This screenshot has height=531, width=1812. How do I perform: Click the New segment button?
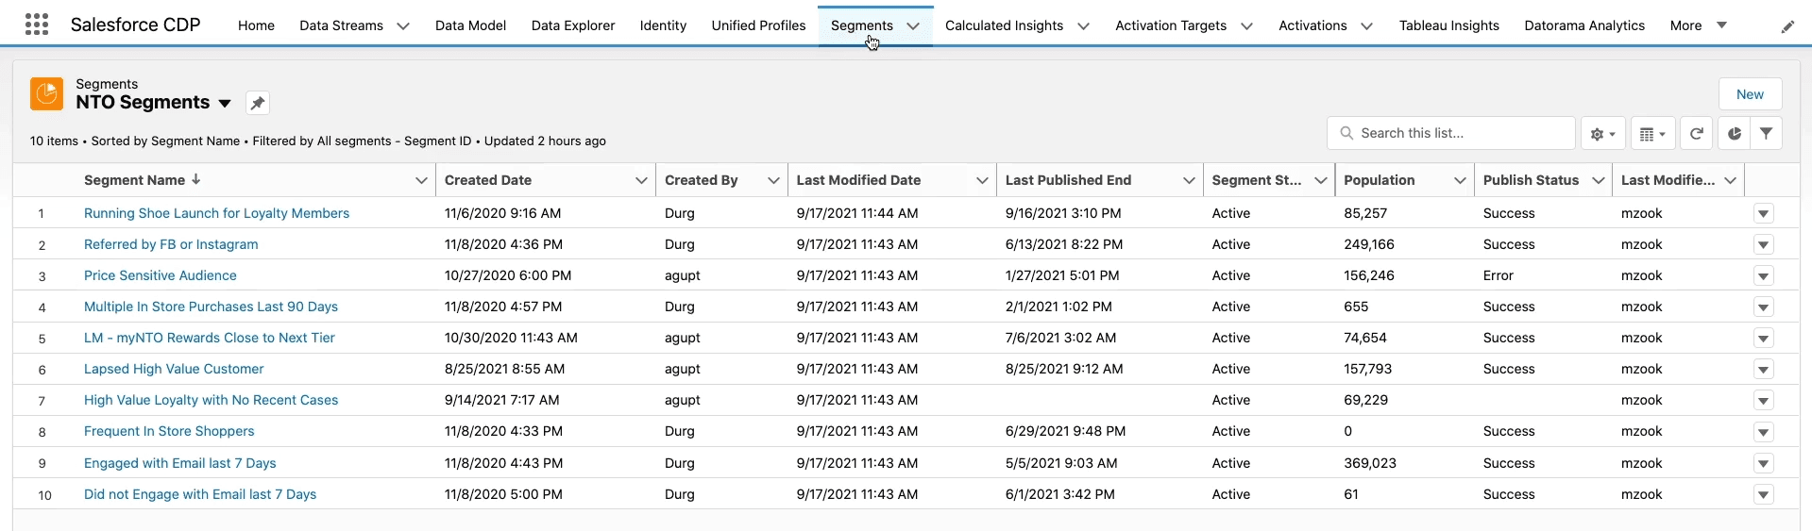pyautogui.click(x=1749, y=94)
